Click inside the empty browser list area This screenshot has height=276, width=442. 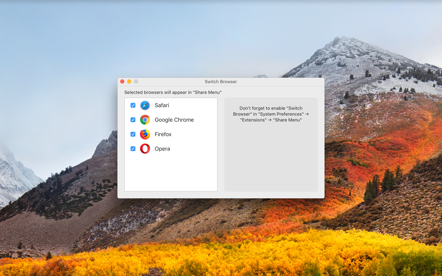[171, 172]
